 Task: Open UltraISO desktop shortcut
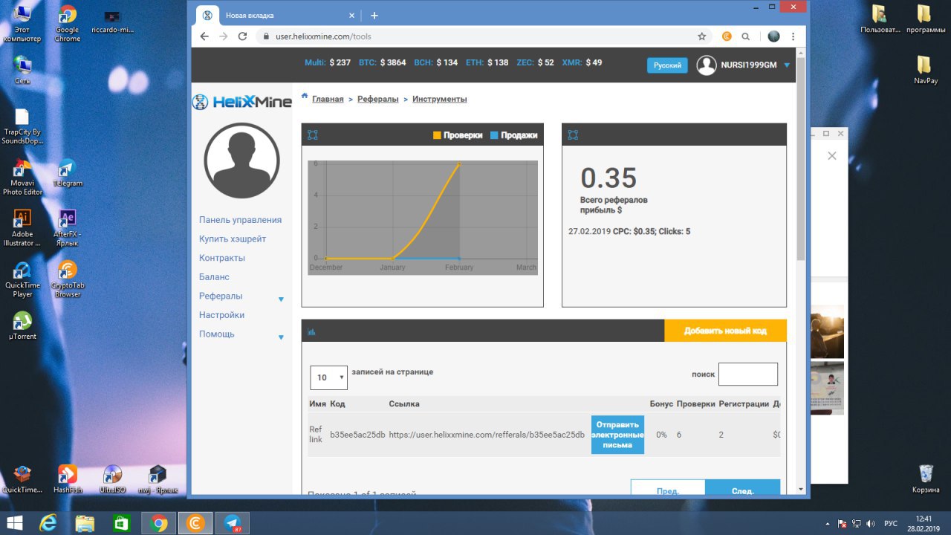[112, 479]
